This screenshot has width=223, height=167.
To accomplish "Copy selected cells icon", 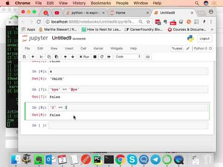I will coord(49,57).
